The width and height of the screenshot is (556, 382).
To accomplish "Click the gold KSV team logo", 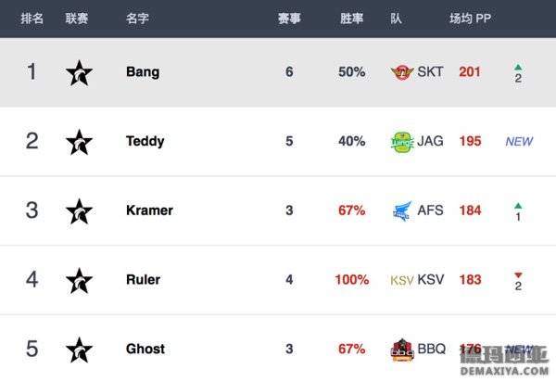I will pos(402,281).
